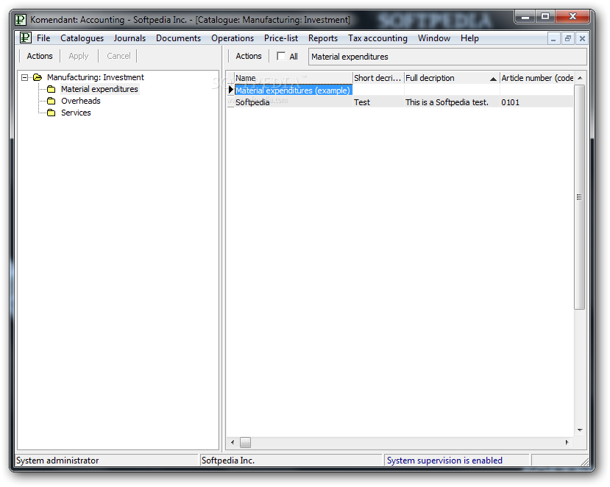Click the vertical scroll up arrow
Viewport: 610px width, 487px height.
[x=580, y=78]
